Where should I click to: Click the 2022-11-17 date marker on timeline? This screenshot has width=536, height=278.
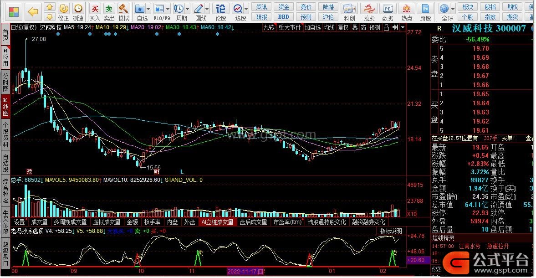tap(245, 271)
